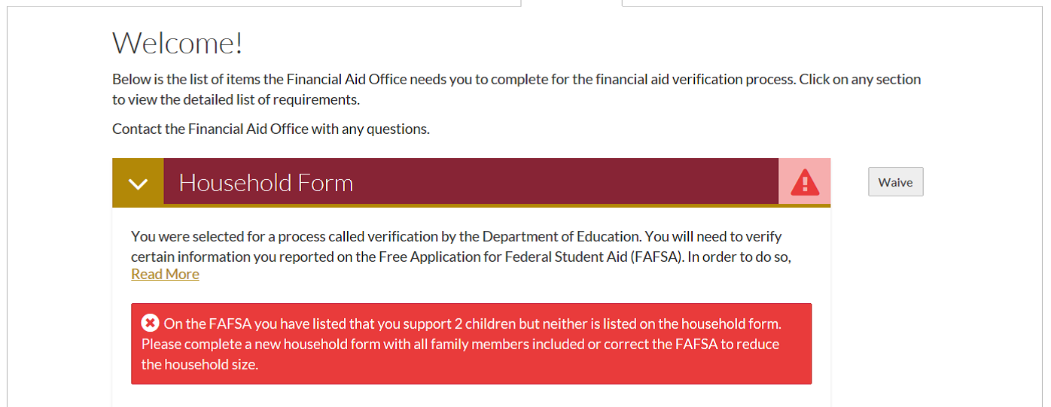
Task: Collapse the Household Form chevron arrow
Action: (138, 183)
